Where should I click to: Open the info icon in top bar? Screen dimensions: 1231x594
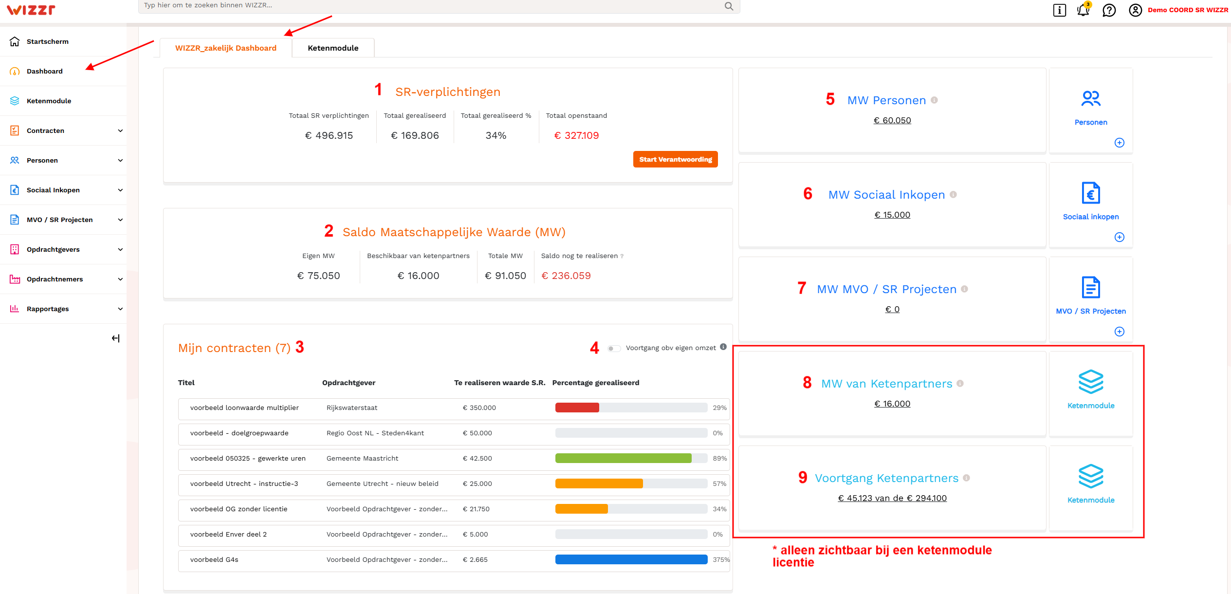pyautogui.click(x=1059, y=10)
